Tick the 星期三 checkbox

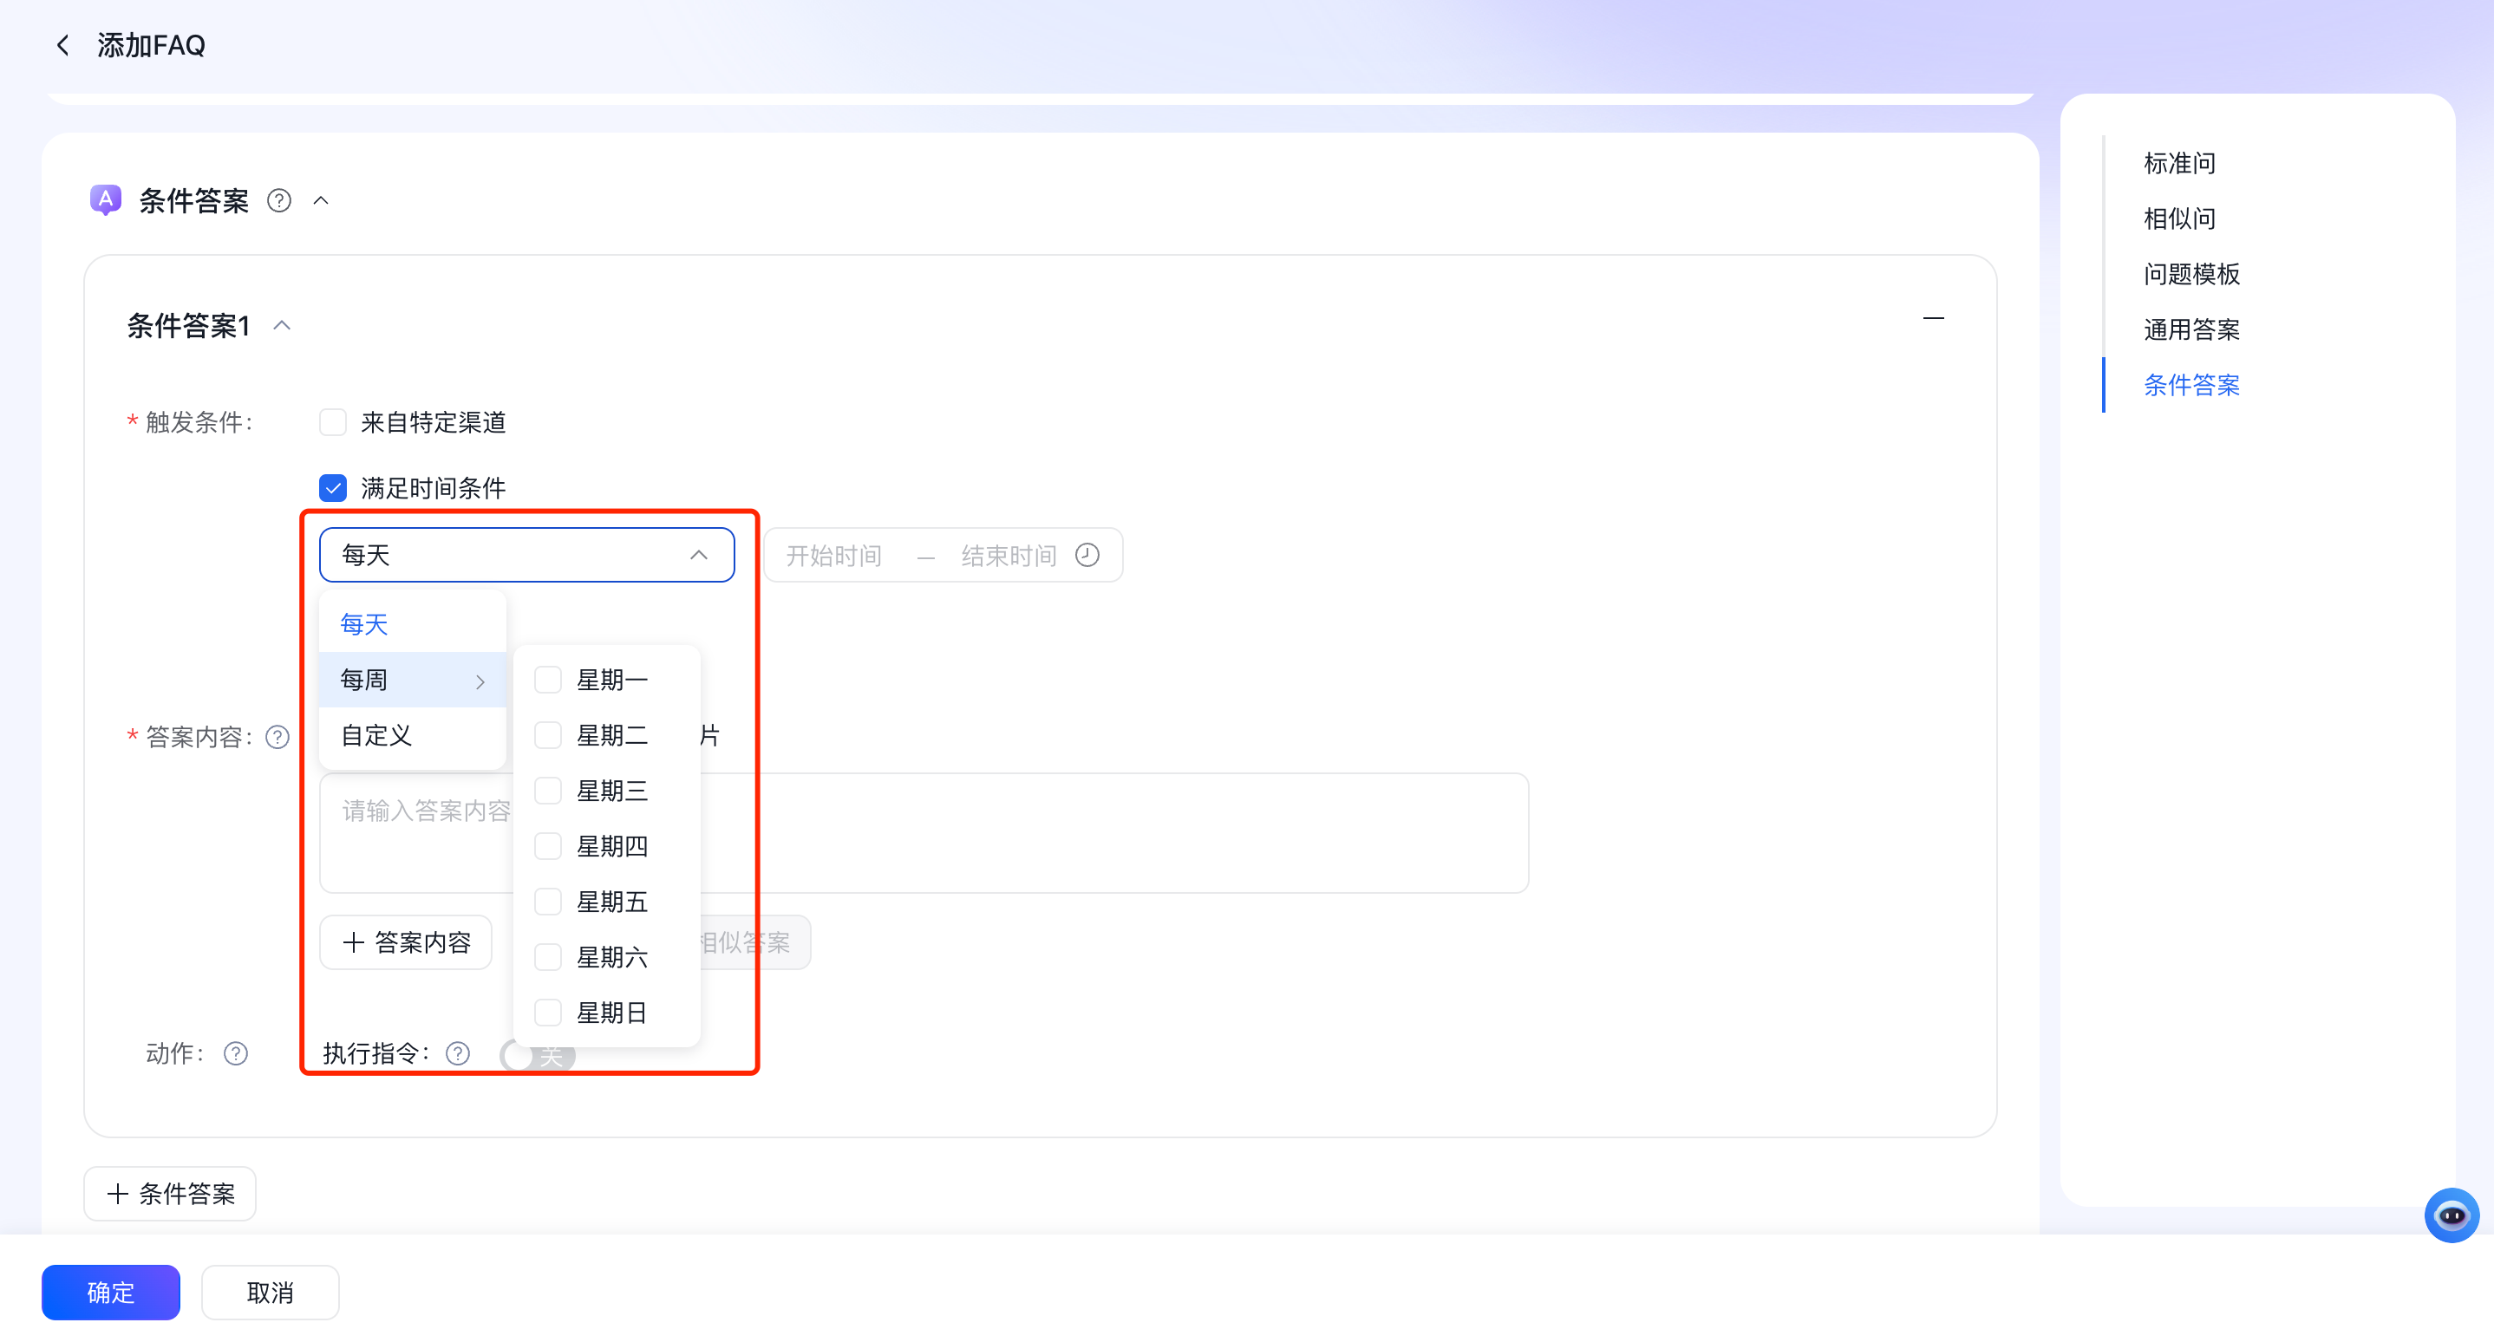pyautogui.click(x=548, y=792)
